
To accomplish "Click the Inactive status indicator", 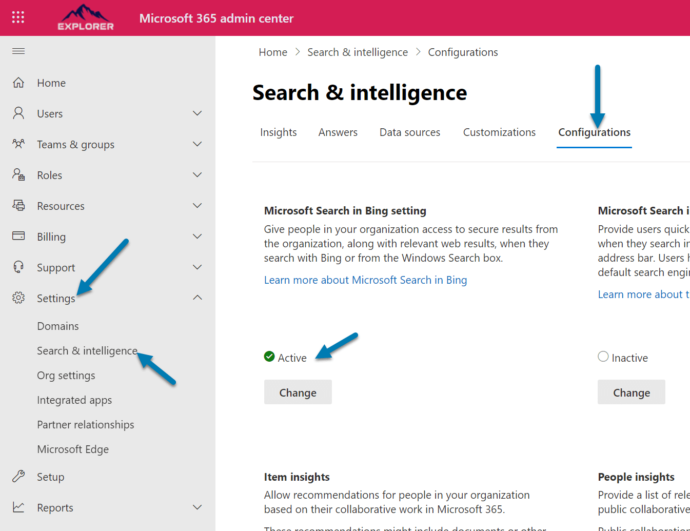I will [x=603, y=357].
